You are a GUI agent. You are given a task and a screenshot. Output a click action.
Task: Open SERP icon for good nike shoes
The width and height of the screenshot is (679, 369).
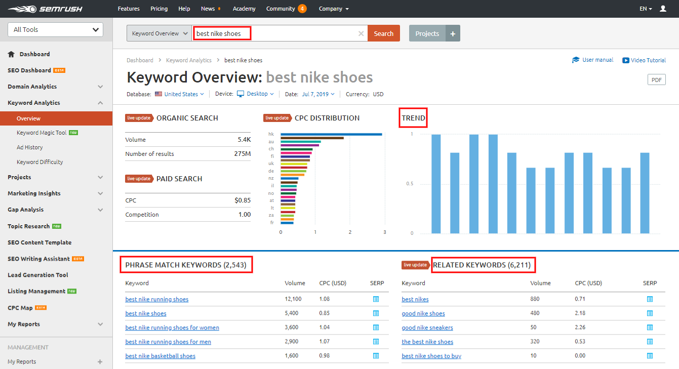(x=650, y=313)
